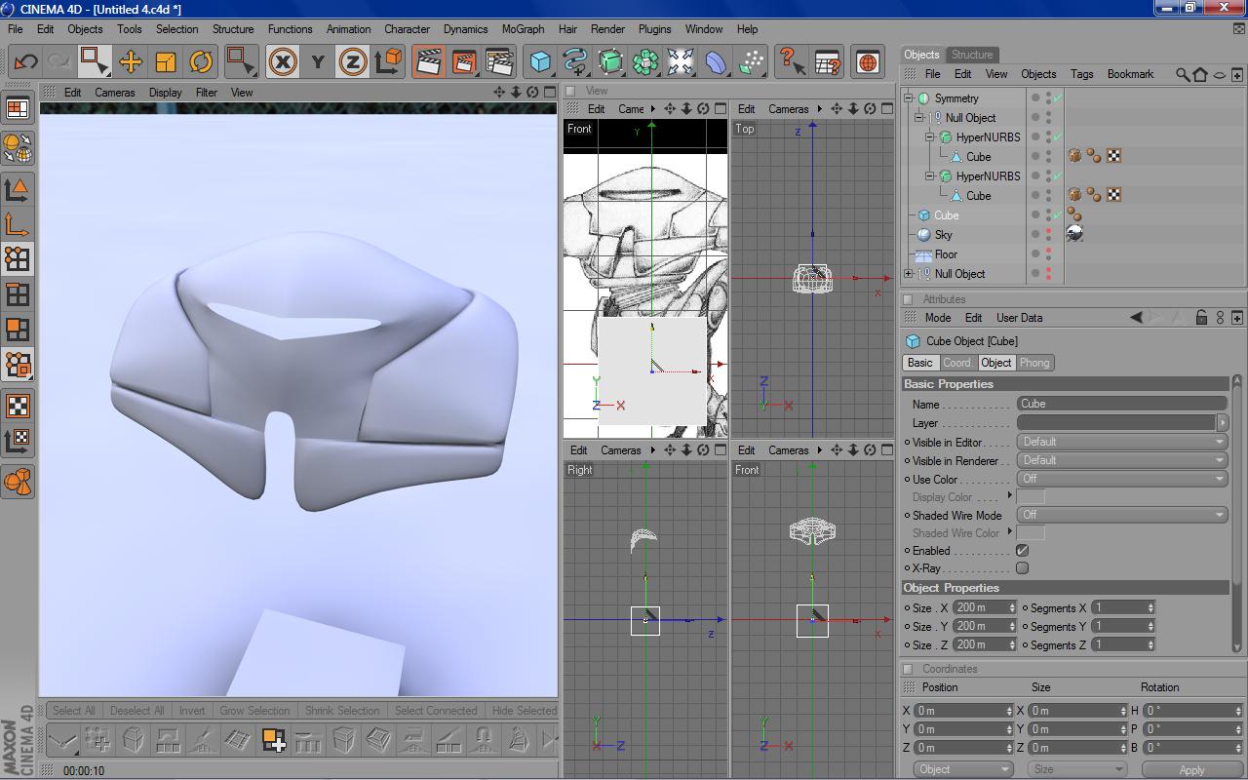
Task: Open the Plugins menu
Action: (654, 29)
